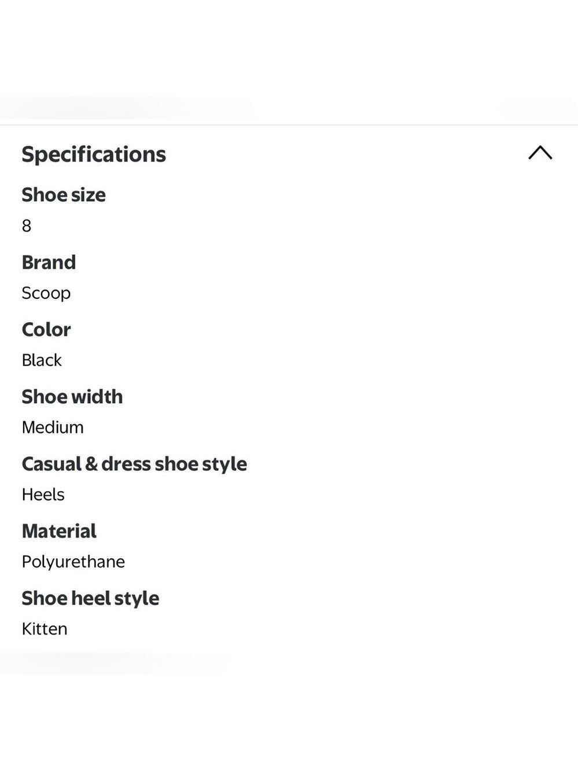The width and height of the screenshot is (578, 772).
Task: Click the Specifications heading
Action: click(x=94, y=154)
